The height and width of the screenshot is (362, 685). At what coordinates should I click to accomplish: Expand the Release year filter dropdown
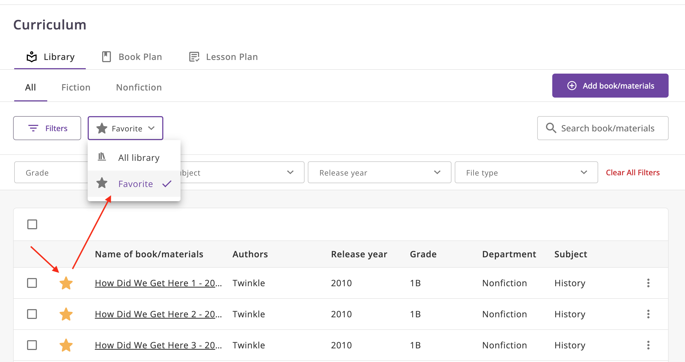pyautogui.click(x=379, y=172)
